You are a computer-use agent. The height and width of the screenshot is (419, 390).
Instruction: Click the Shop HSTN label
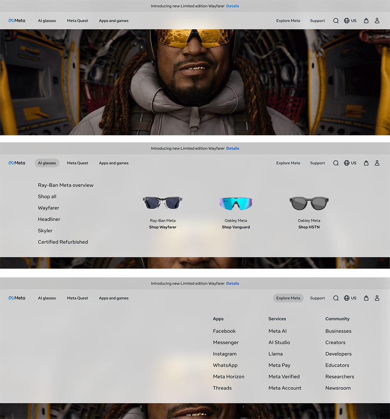click(309, 227)
